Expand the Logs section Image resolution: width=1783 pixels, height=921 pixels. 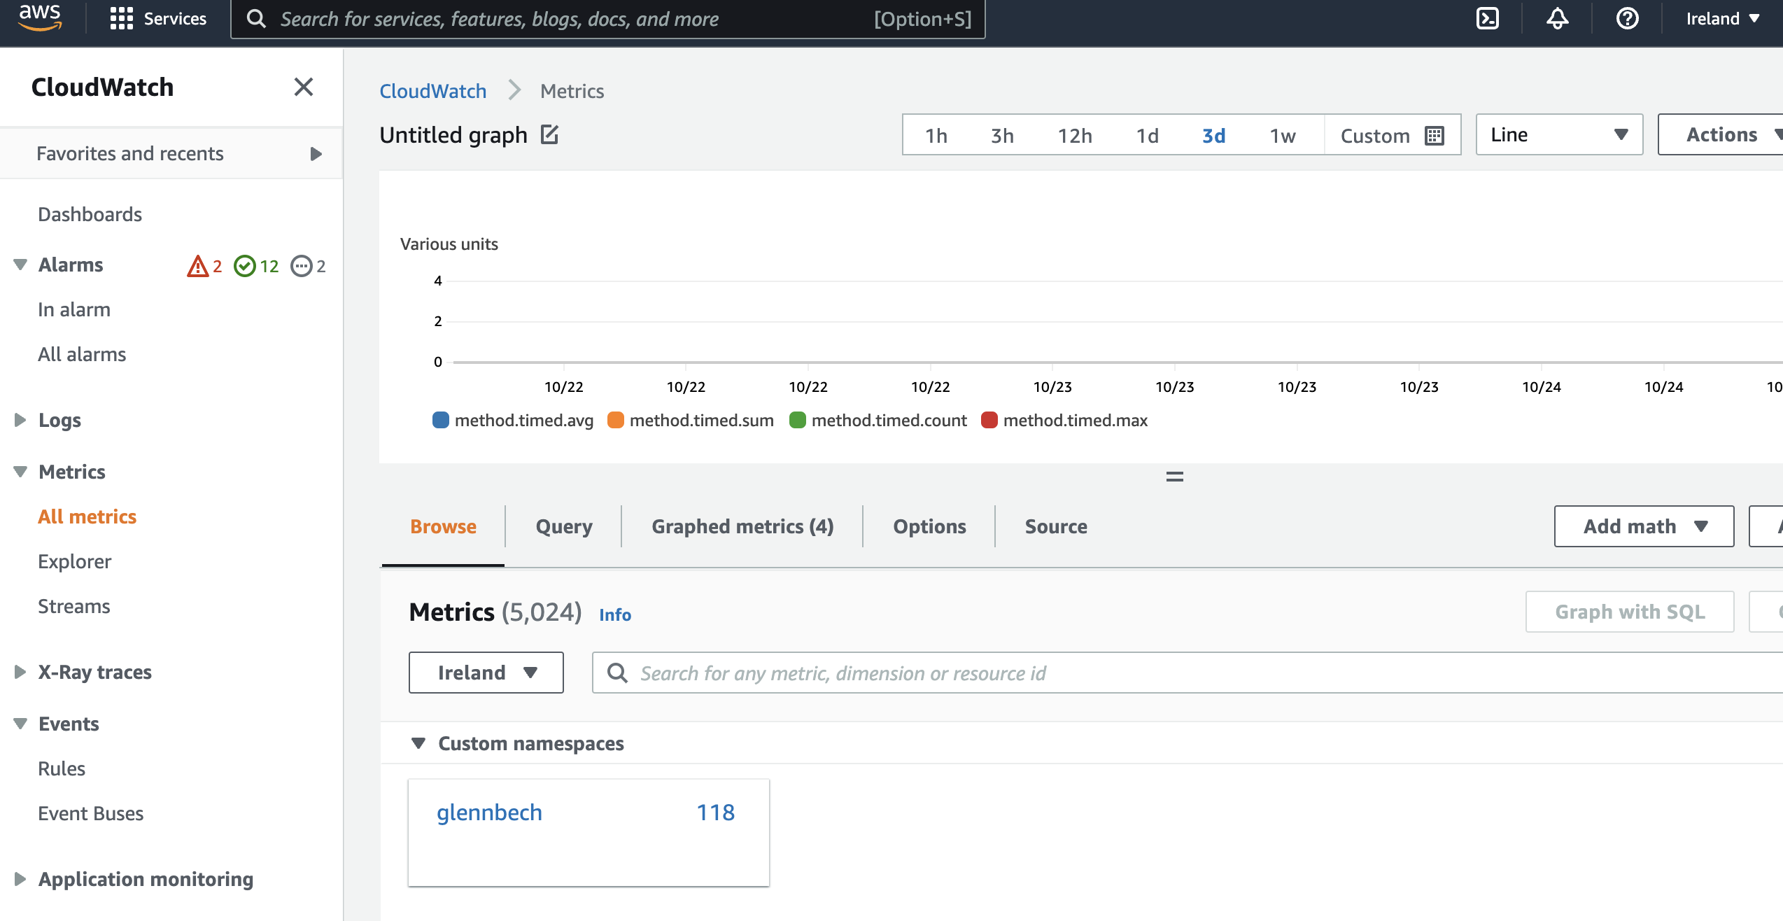(20, 420)
